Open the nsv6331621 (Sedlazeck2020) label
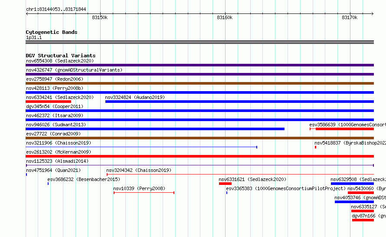 pos(252,179)
